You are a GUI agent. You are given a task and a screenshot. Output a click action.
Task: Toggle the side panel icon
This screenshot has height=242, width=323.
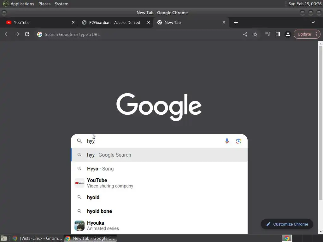[278, 34]
